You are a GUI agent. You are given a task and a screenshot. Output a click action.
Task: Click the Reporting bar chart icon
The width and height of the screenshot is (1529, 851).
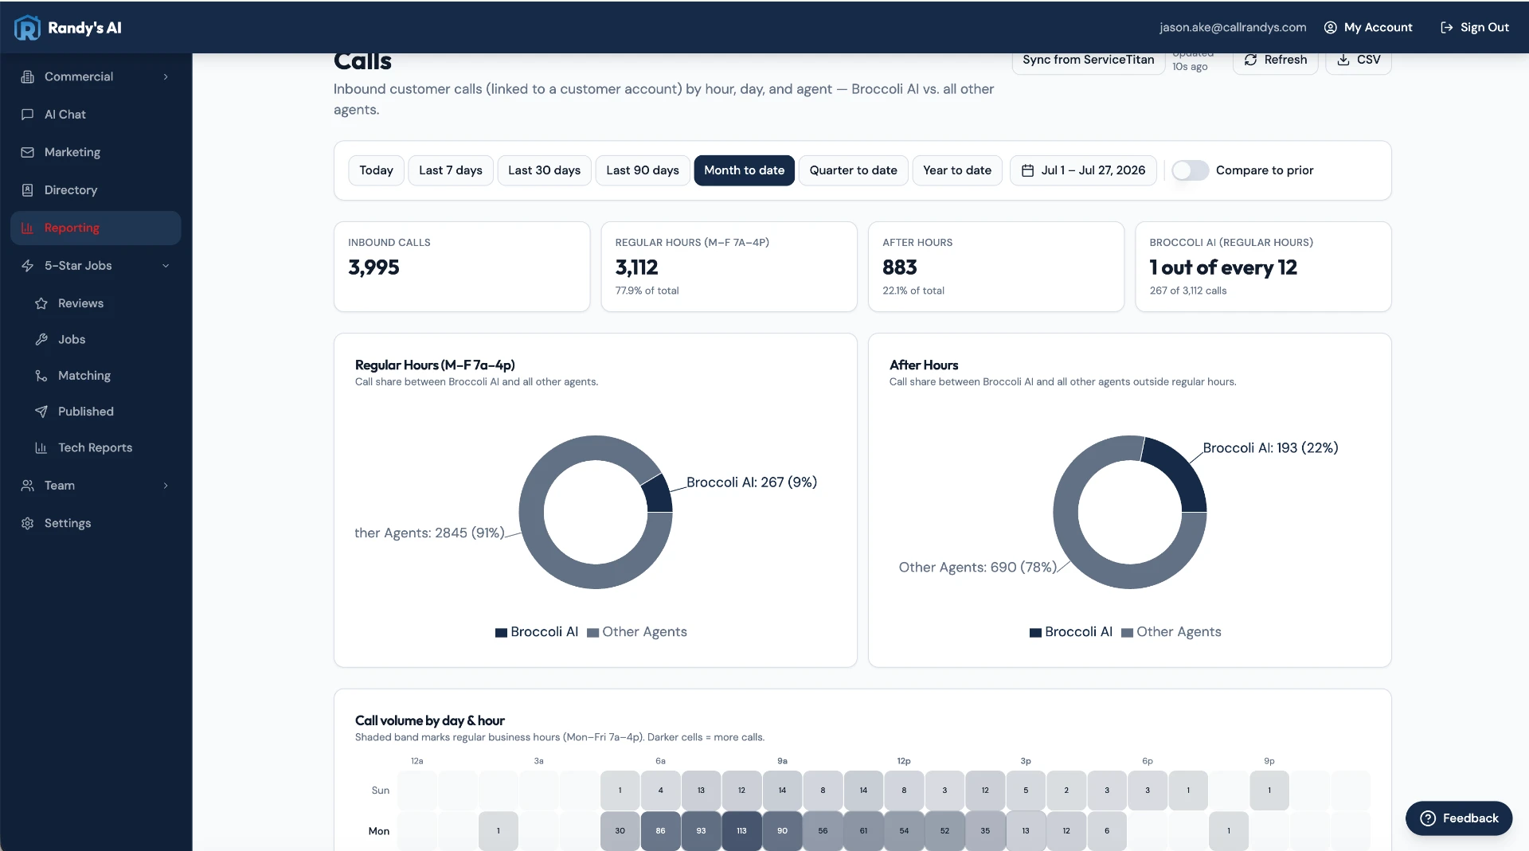(x=28, y=228)
